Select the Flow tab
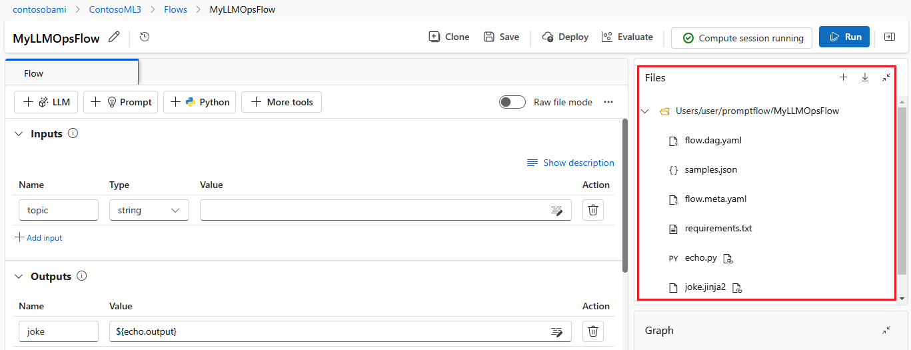The height and width of the screenshot is (350, 911). (x=33, y=73)
